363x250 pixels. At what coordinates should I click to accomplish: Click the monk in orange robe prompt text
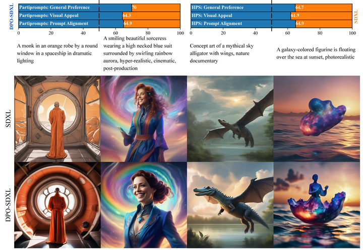click(57, 53)
